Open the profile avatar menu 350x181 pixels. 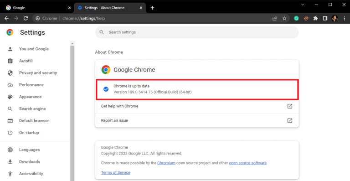click(x=335, y=19)
